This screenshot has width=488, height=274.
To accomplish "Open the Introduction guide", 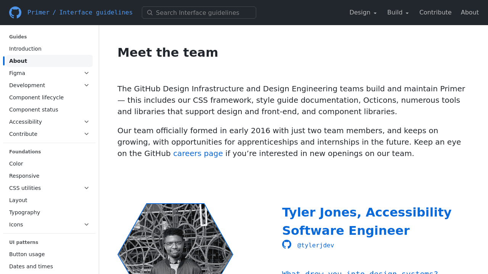I will pyautogui.click(x=25, y=49).
